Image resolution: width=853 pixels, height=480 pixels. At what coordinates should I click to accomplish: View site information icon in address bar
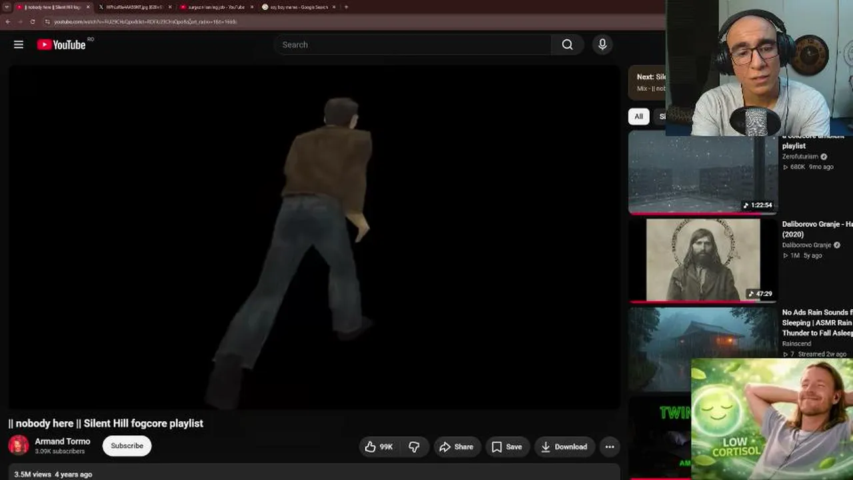pos(47,21)
